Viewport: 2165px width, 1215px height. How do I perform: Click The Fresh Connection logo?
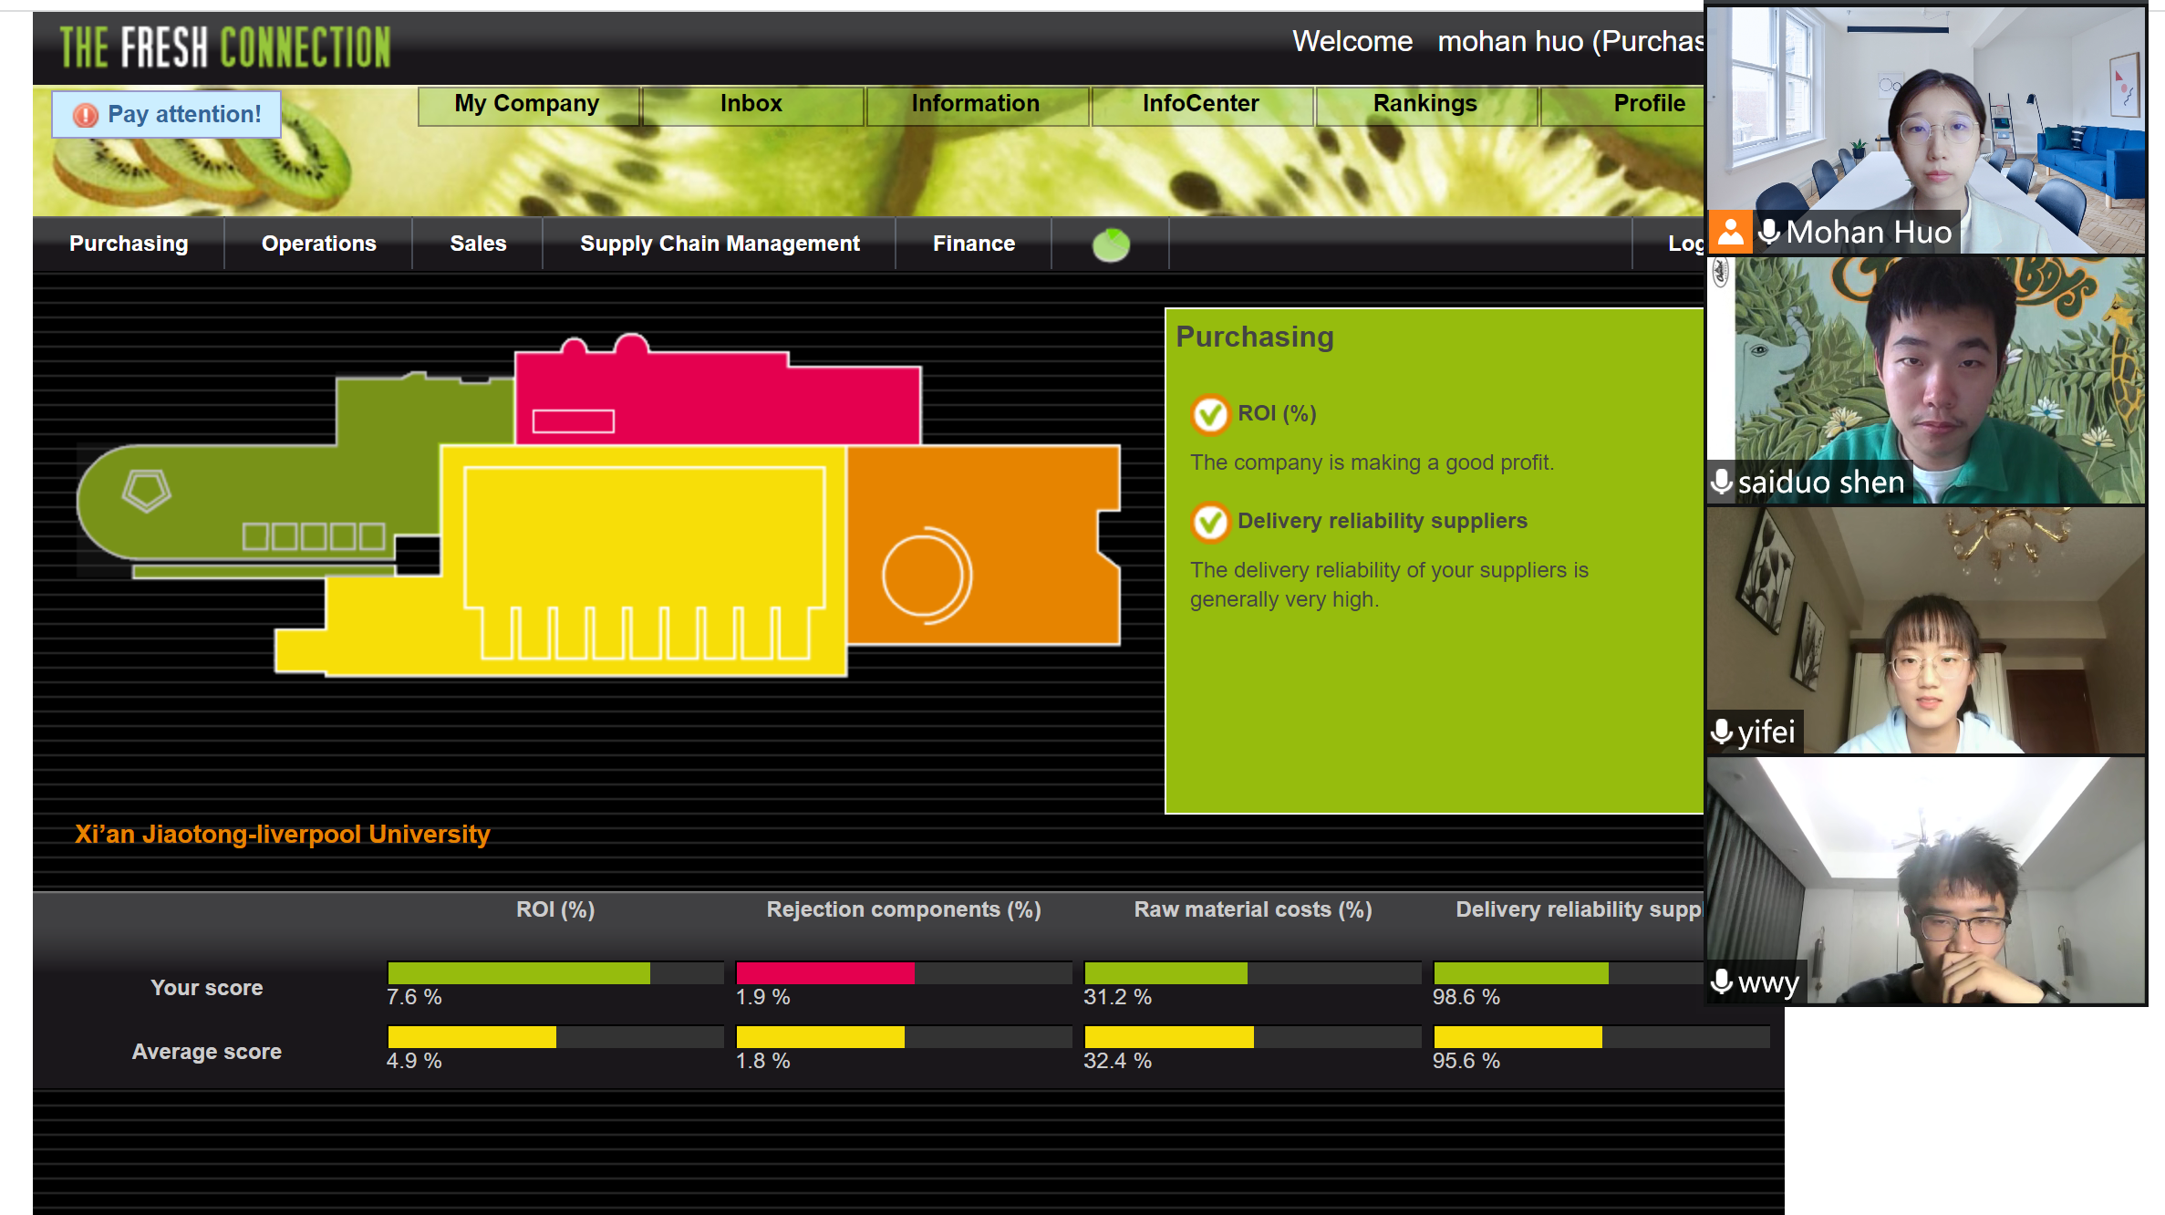pyautogui.click(x=225, y=47)
